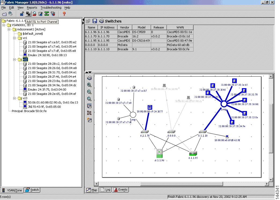
Task: Sort table by the Vendor column header
Action: click(x=125, y=27)
